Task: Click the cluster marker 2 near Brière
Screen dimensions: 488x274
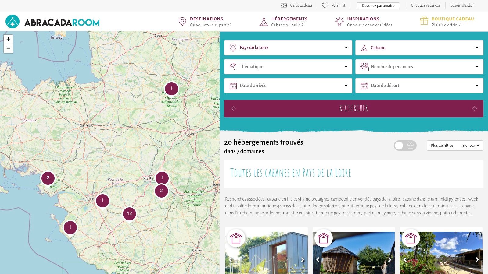Action: 48,178
